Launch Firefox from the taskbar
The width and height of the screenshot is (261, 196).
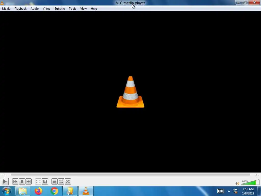38,191
